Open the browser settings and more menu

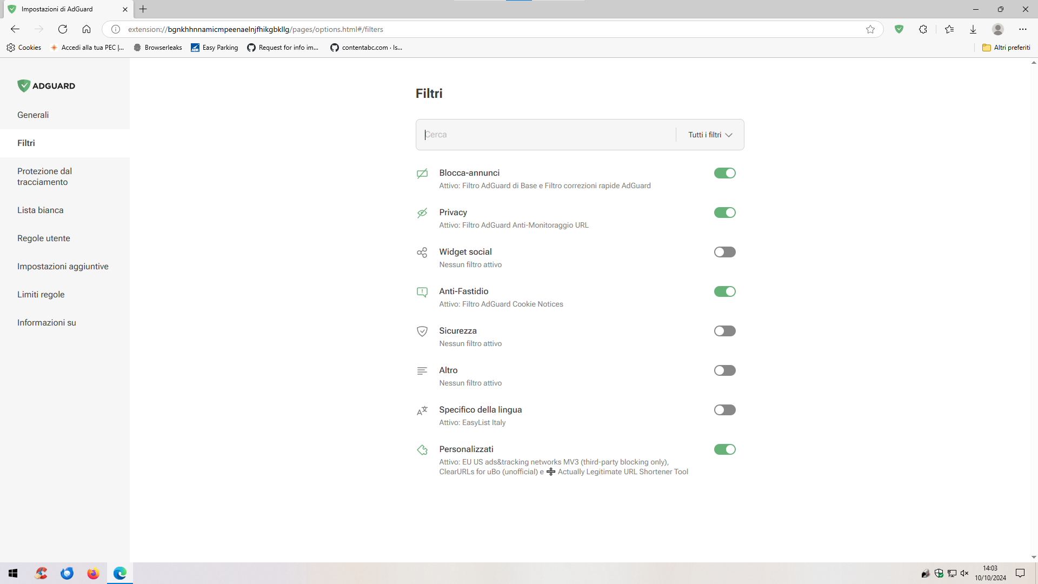click(x=1023, y=29)
